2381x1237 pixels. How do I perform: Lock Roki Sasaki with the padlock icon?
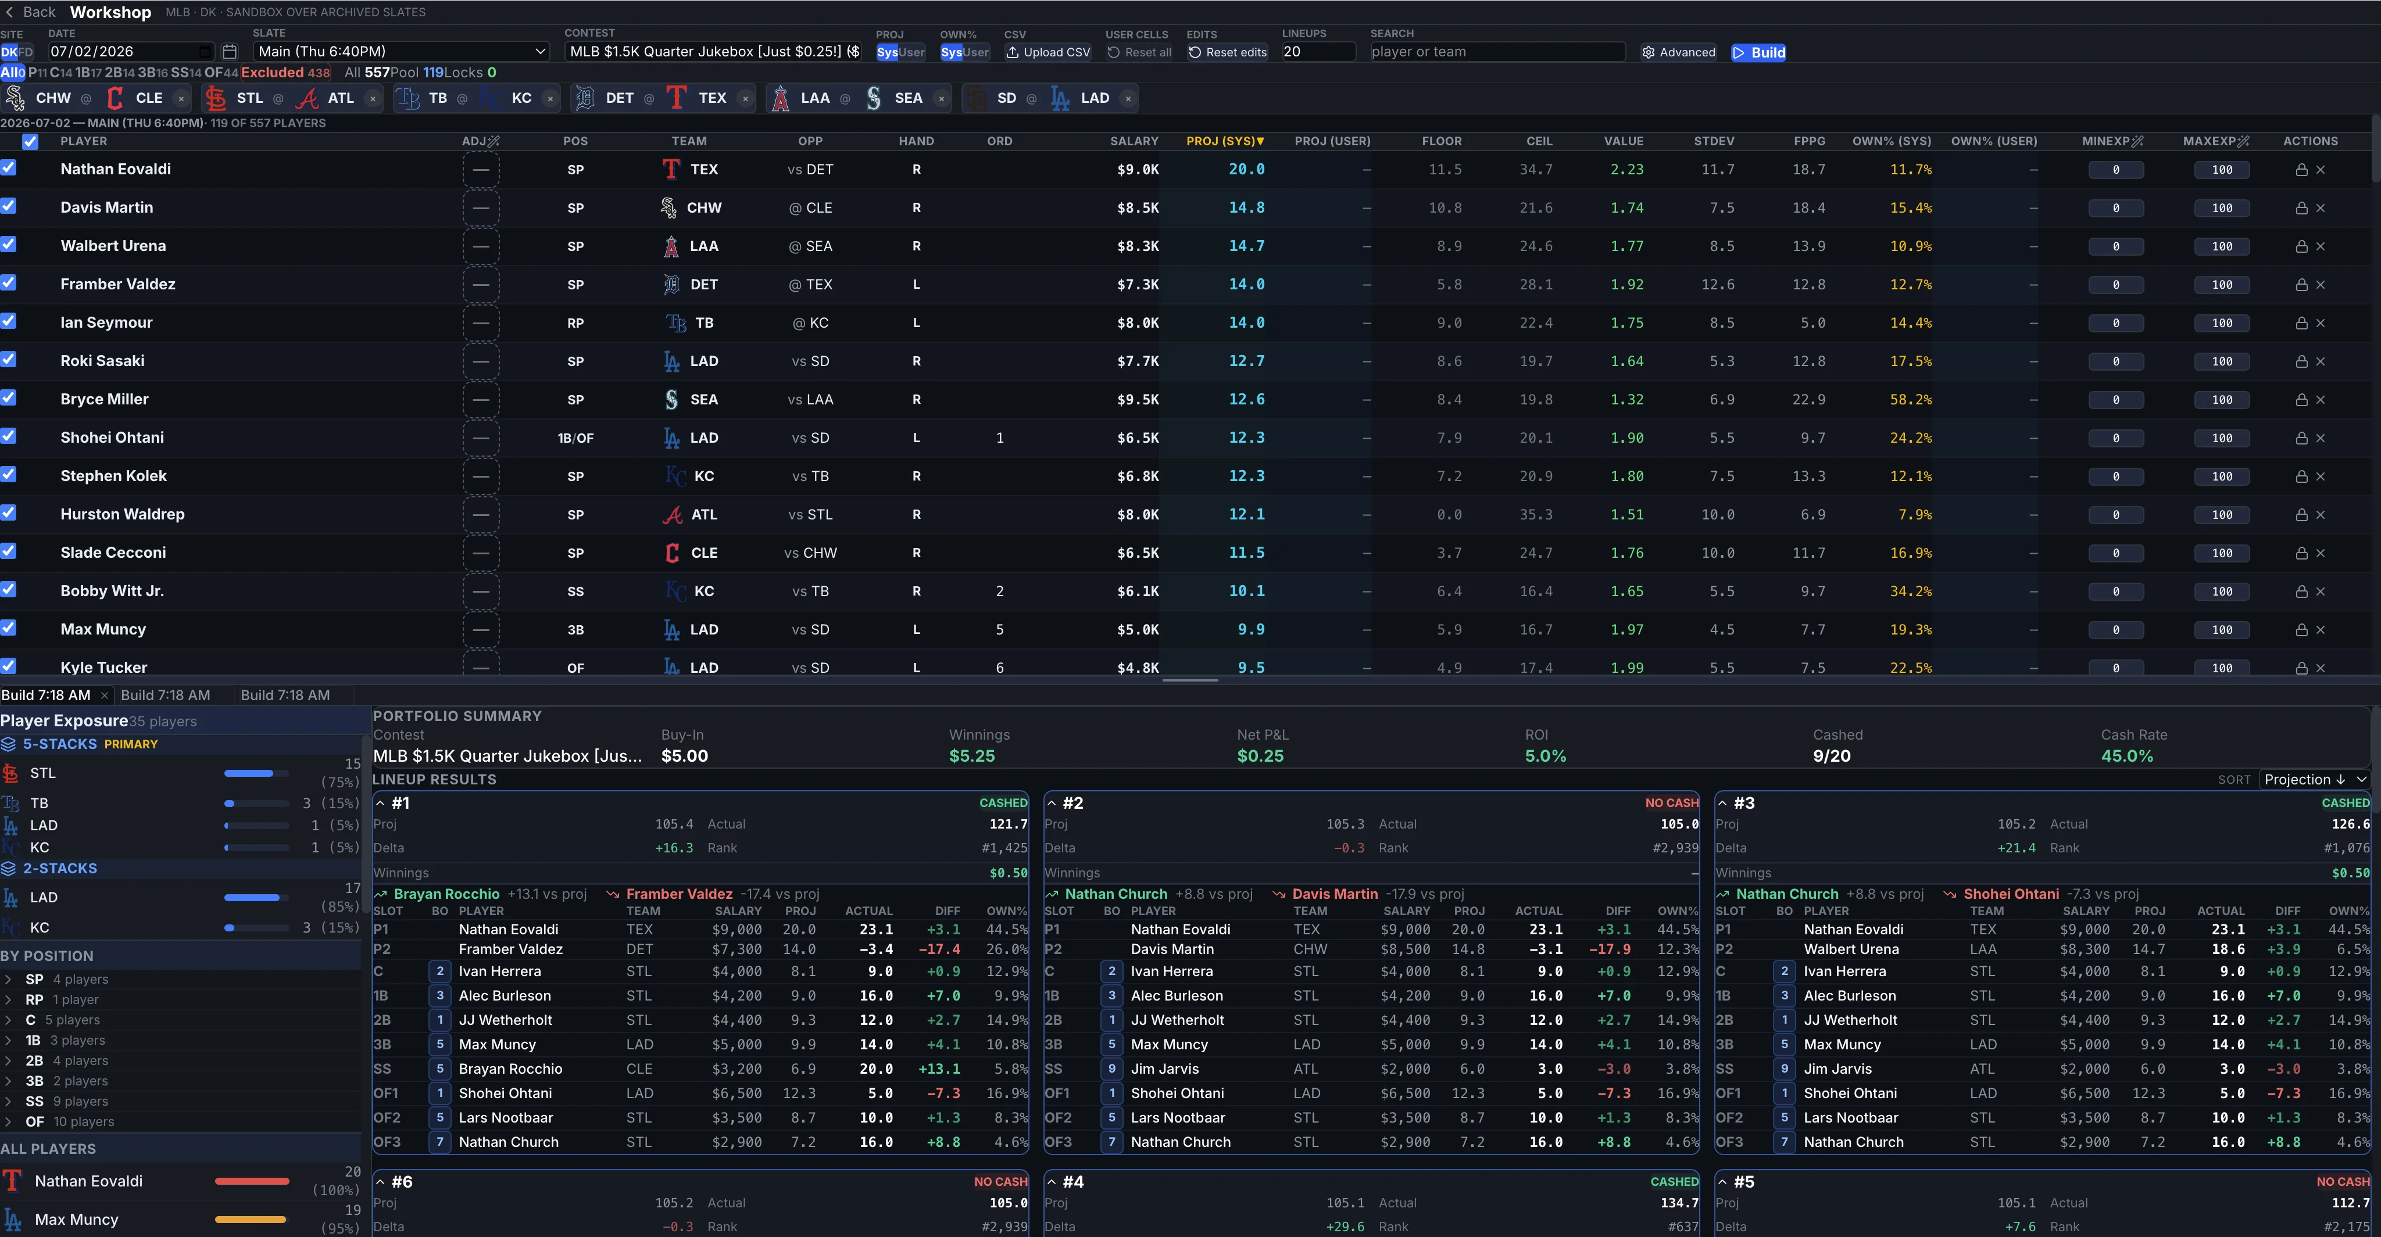[2301, 362]
